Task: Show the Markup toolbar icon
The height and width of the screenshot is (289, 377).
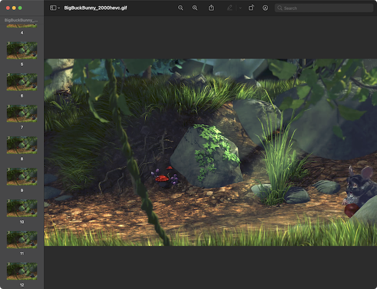Action: point(265,8)
